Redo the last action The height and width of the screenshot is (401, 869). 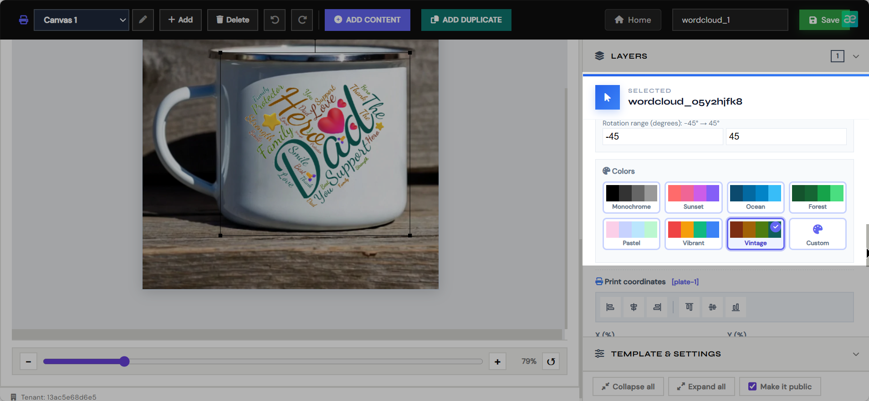[302, 20]
